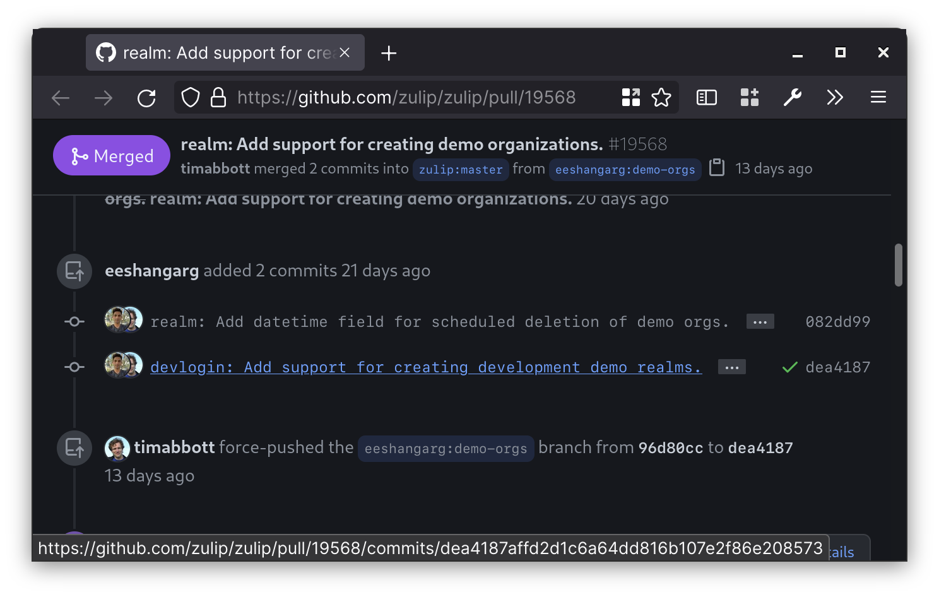This screenshot has height=597, width=939.
Task: Open force-pushed target commit dea4187
Action: (760, 448)
